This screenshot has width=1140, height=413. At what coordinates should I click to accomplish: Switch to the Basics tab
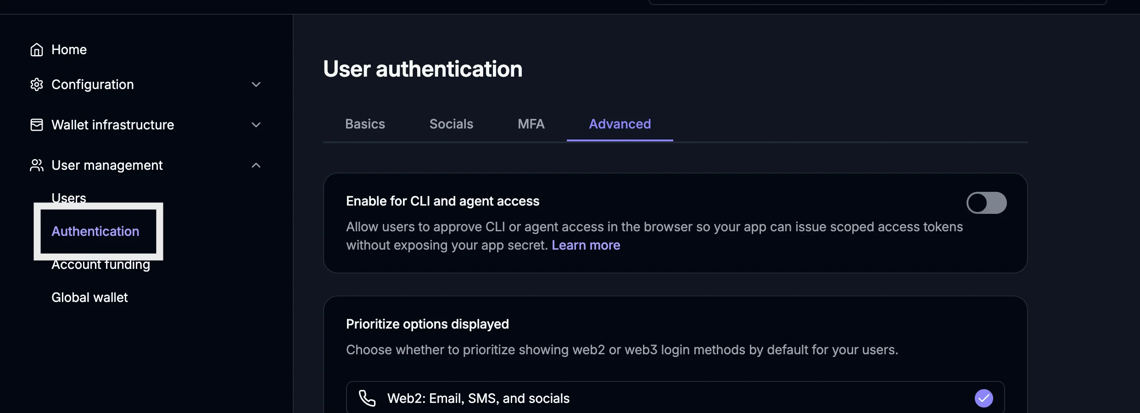coord(365,124)
